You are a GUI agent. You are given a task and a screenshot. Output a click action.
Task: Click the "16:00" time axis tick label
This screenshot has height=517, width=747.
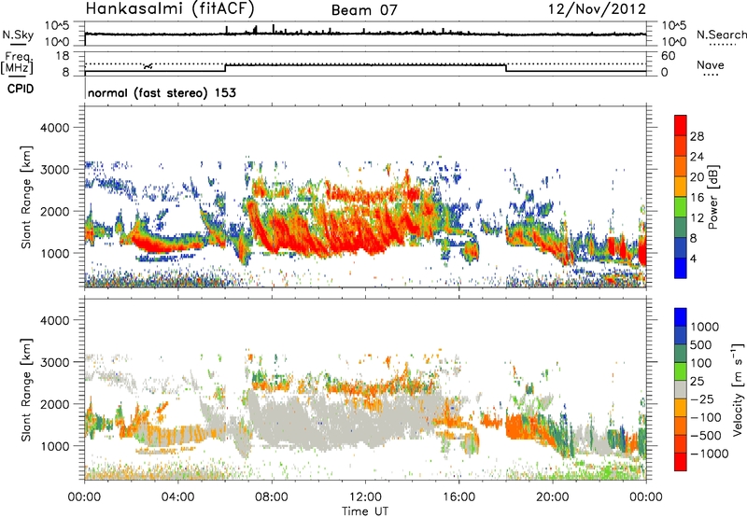[458, 497]
